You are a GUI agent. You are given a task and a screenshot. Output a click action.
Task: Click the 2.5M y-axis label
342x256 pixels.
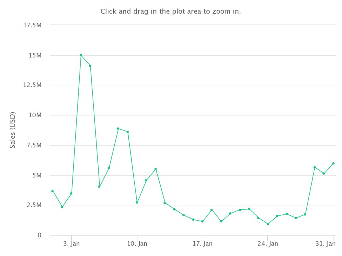(34, 205)
